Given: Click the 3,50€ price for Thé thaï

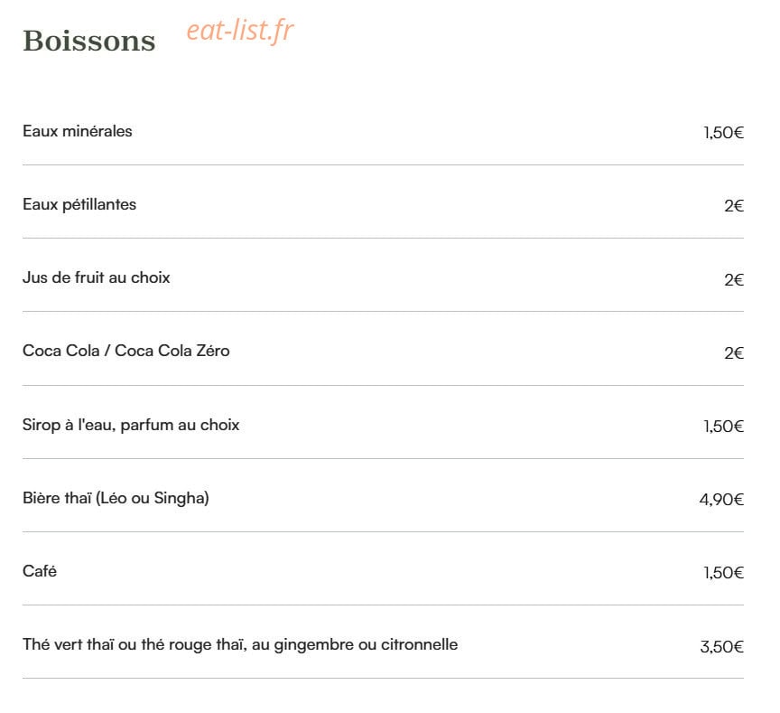Looking at the screenshot, I should [722, 647].
